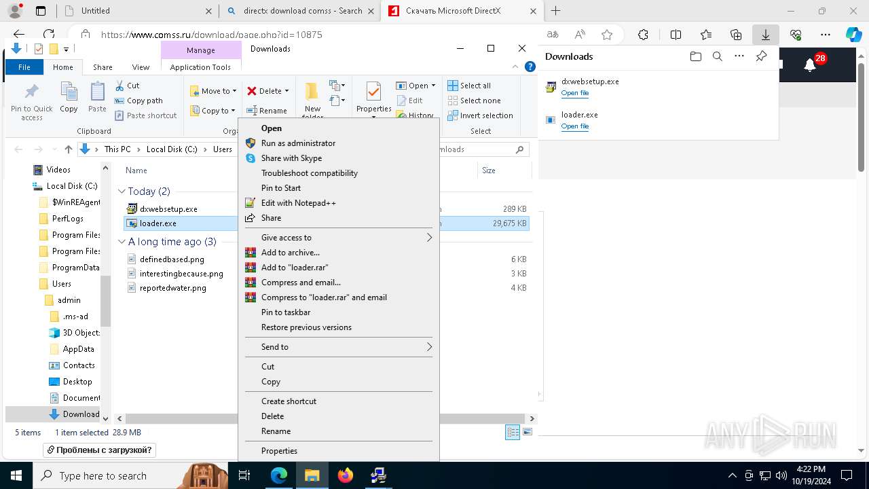This screenshot has width=869, height=489.
Task: Click Pin to Quick access icon
Action: coord(31,102)
